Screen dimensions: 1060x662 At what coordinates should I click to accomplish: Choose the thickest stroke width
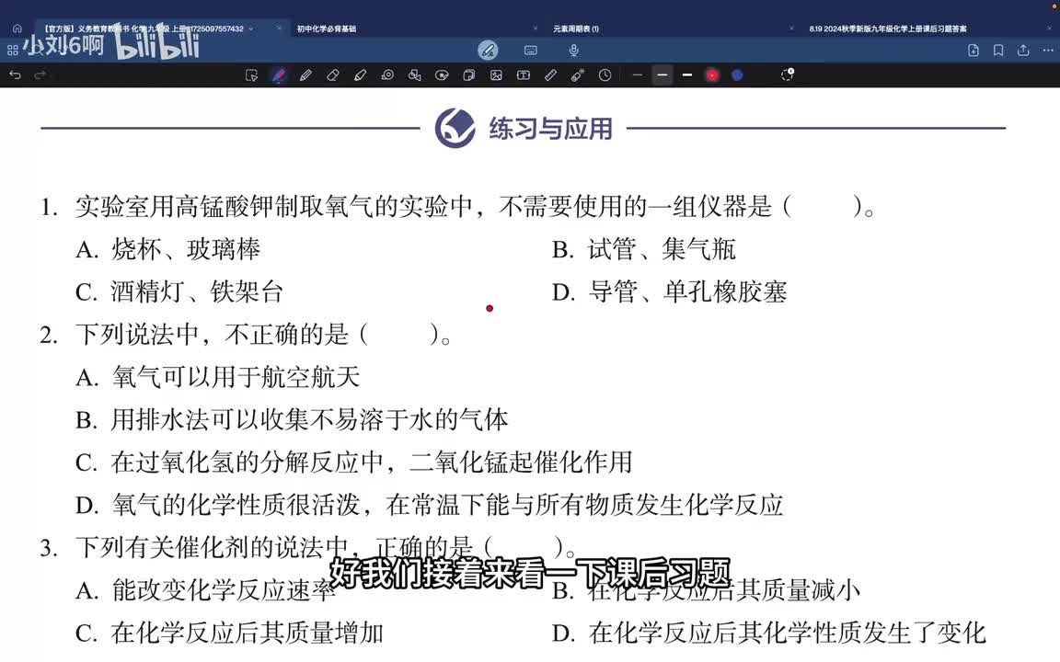686,75
